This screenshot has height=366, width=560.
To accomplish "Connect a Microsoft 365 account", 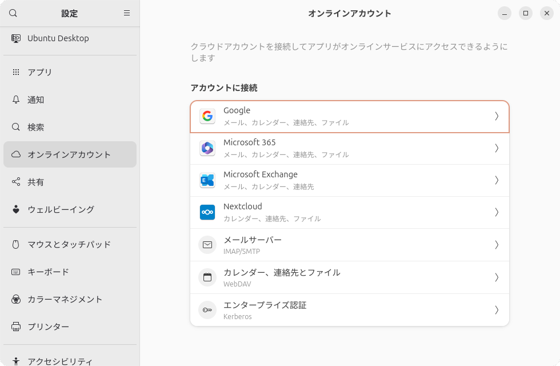I will (x=349, y=148).
